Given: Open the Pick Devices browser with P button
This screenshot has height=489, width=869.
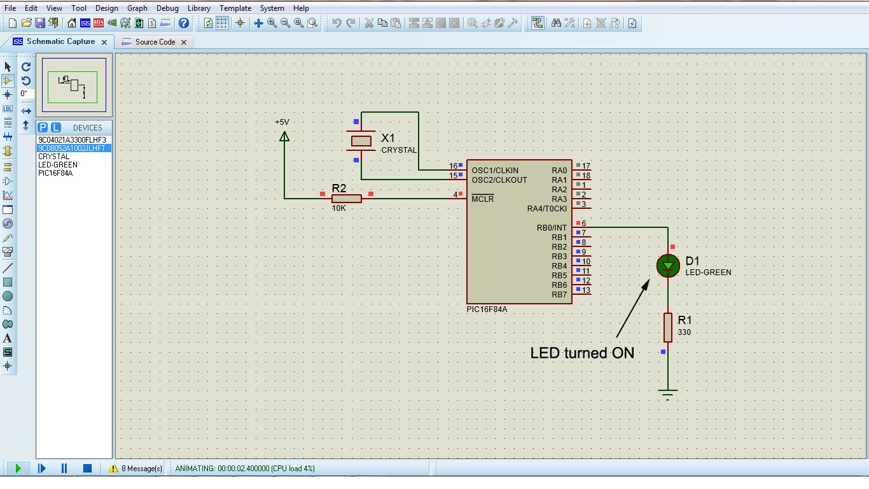Looking at the screenshot, I should [x=41, y=127].
